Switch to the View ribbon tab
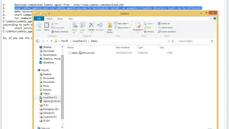 pos(70,19)
